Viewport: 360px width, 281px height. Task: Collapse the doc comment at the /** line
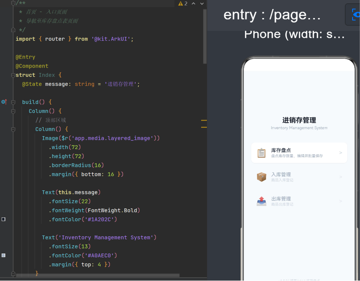(13, 3)
